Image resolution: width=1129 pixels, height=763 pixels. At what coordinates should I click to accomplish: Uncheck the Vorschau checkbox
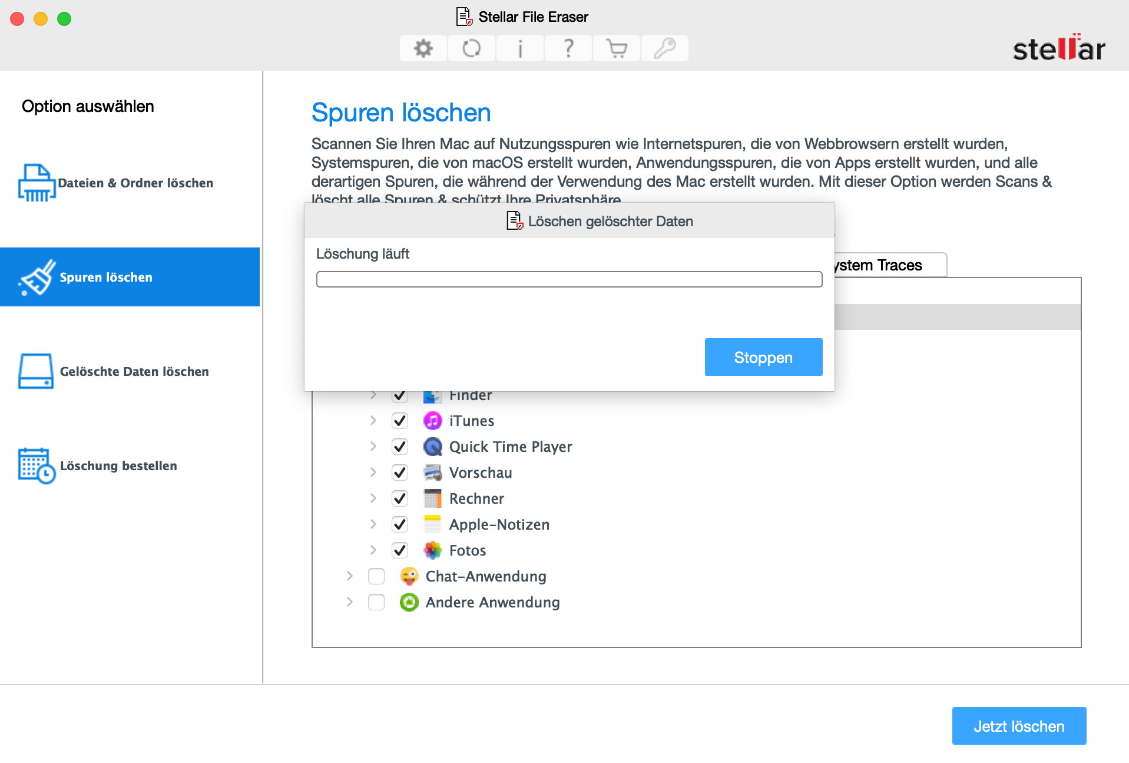[x=400, y=473]
